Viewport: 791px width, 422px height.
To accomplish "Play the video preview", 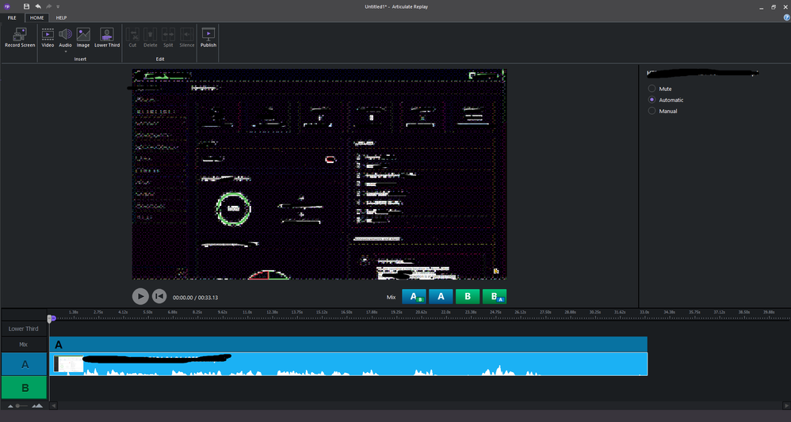I will pos(140,296).
